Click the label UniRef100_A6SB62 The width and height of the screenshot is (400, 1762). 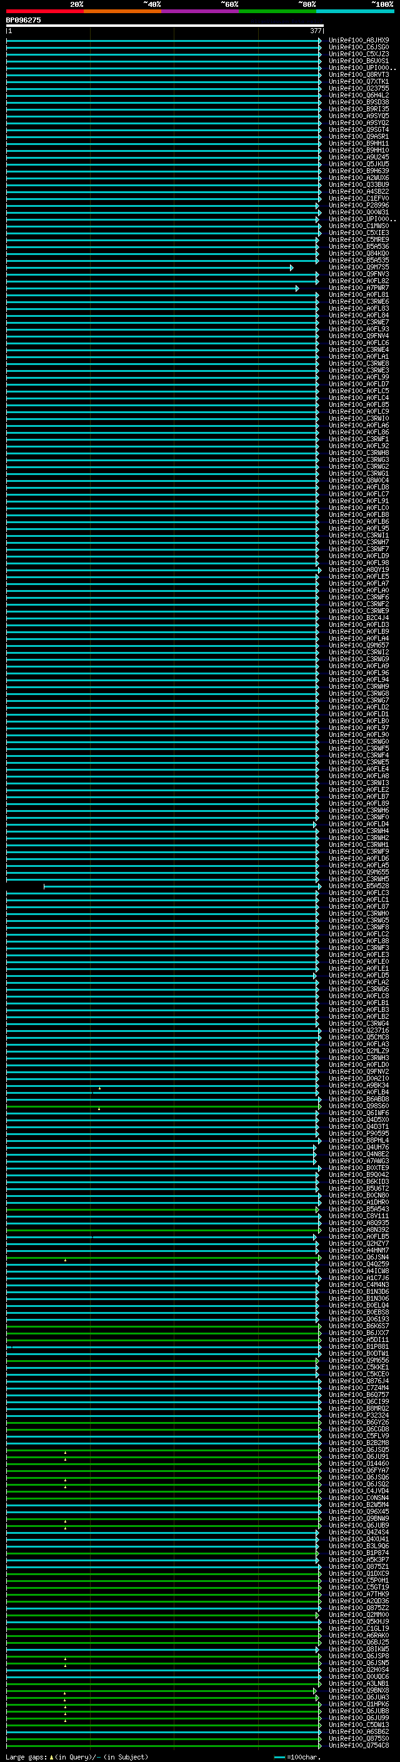point(359,1731)
